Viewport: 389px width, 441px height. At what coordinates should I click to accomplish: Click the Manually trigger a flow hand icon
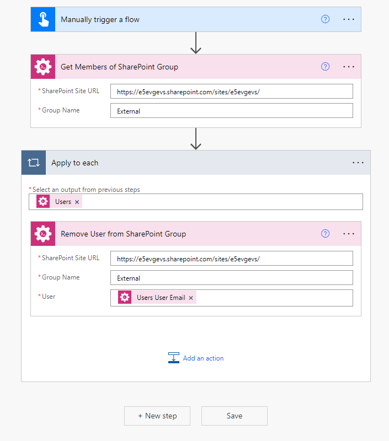42,19
